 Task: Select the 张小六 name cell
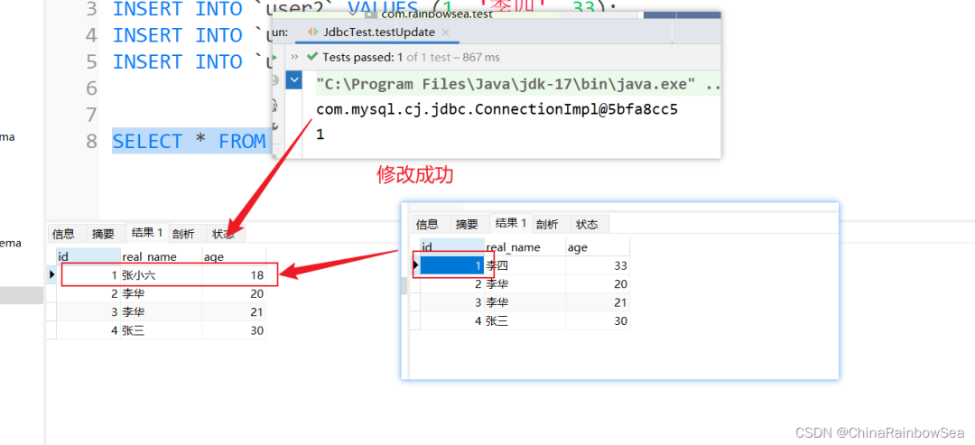[162, 275]
